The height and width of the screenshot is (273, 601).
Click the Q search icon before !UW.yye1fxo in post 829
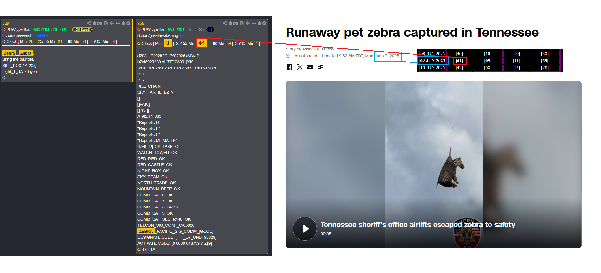click(x=4, y=29)
